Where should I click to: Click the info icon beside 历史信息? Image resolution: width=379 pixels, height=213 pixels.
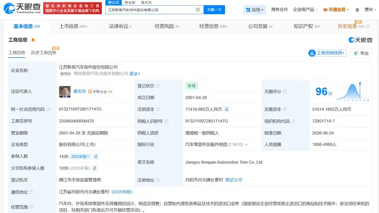point(368,27)
